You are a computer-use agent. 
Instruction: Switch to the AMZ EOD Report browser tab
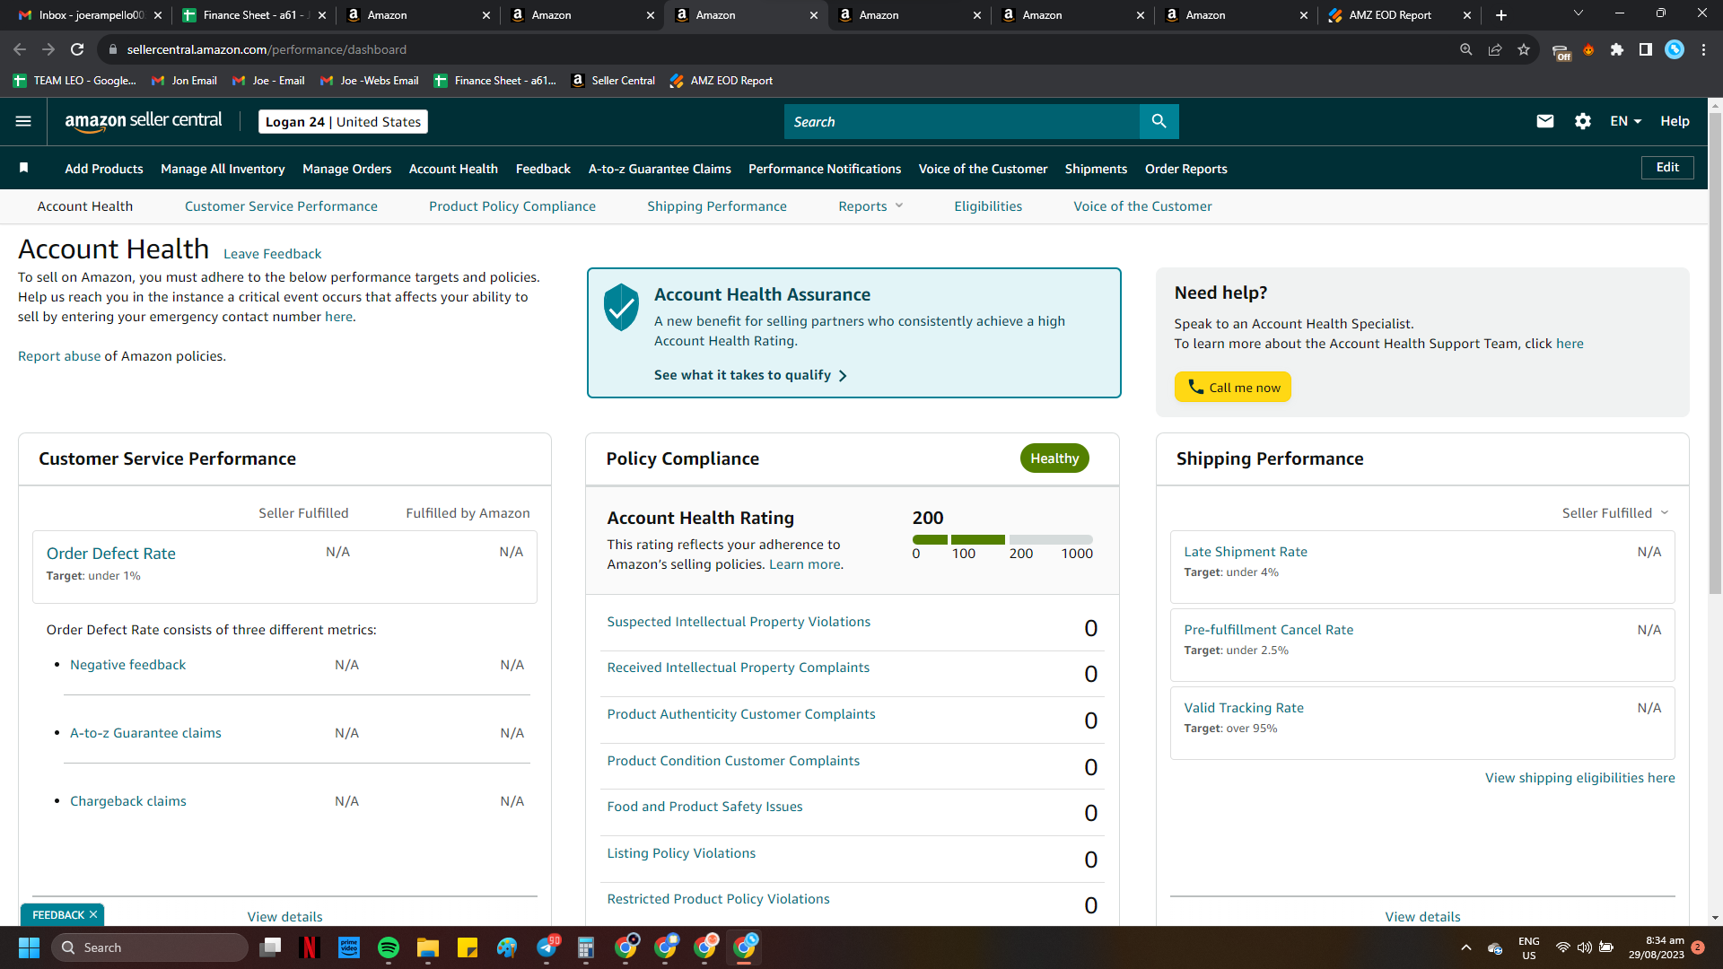(1400, 15)
